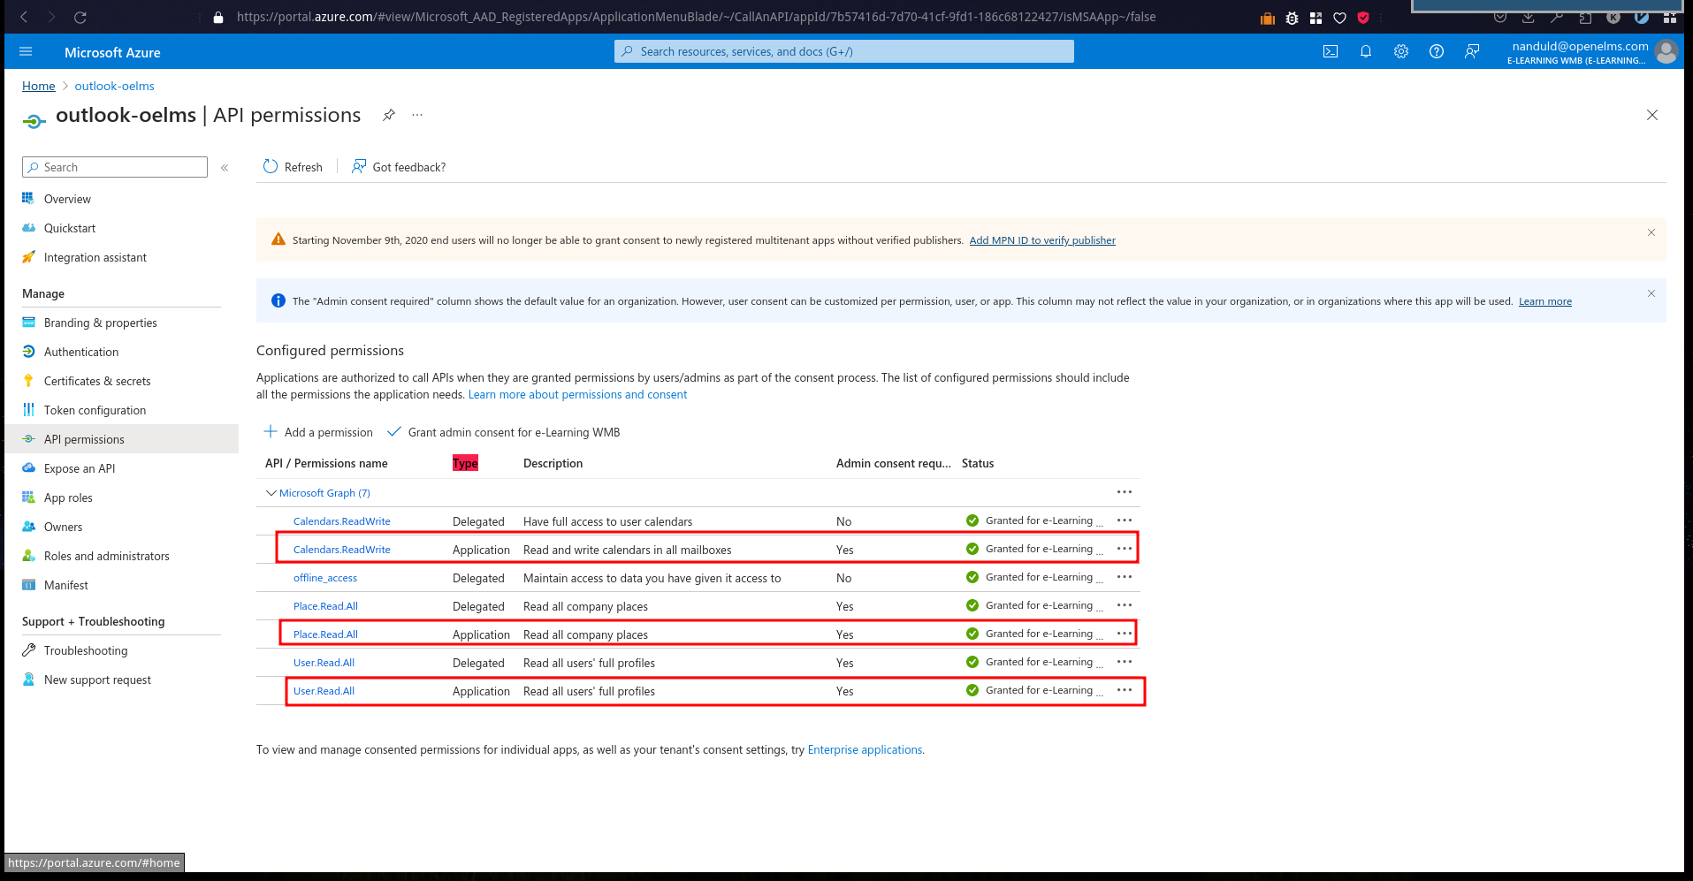Close the API permissions blade

(1652, 115)
